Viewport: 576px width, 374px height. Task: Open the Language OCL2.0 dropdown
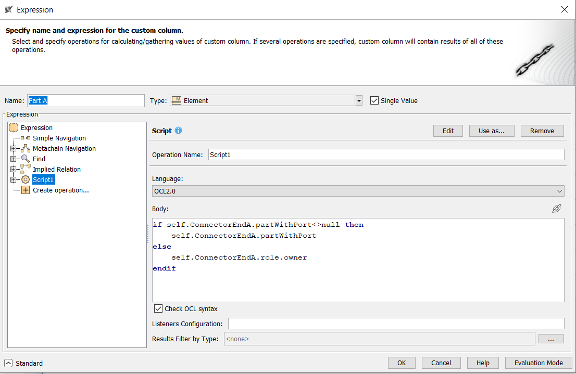coord(559,191)
